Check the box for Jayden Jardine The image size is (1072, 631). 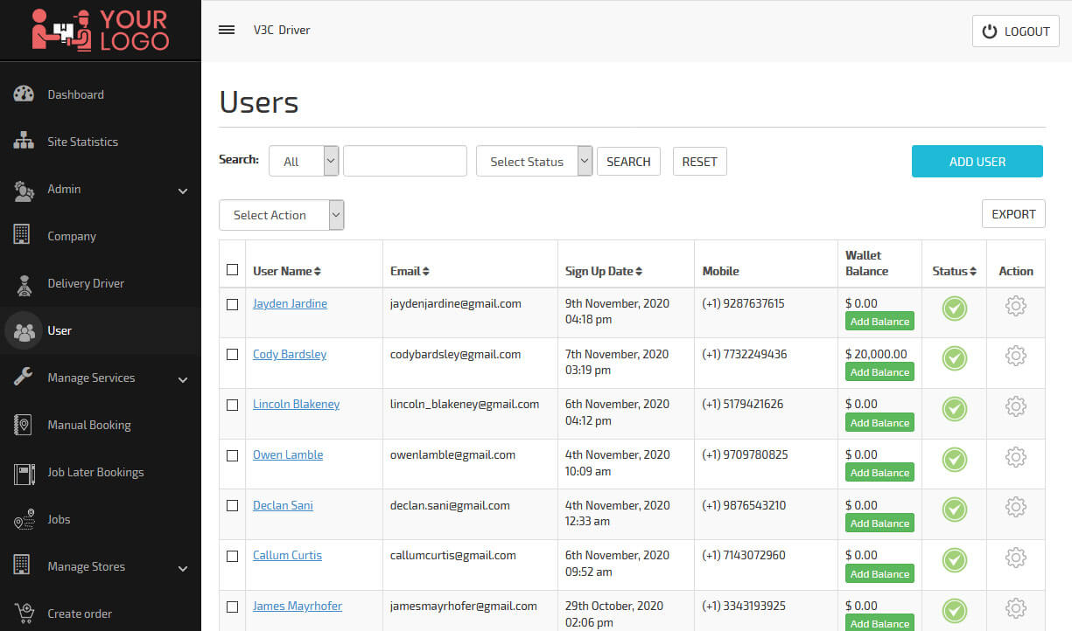(232, 304)
